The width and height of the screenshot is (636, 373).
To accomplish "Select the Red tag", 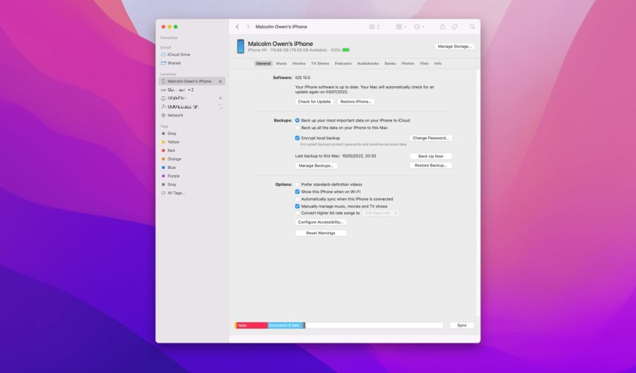I will pyautogui.click(x=171, y=150).
